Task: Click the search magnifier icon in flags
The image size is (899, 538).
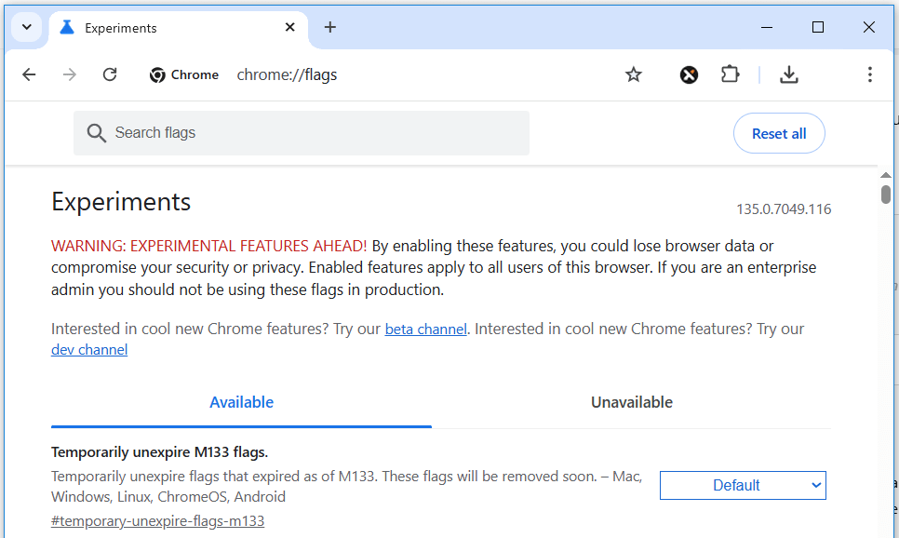Action: (97, 133)
